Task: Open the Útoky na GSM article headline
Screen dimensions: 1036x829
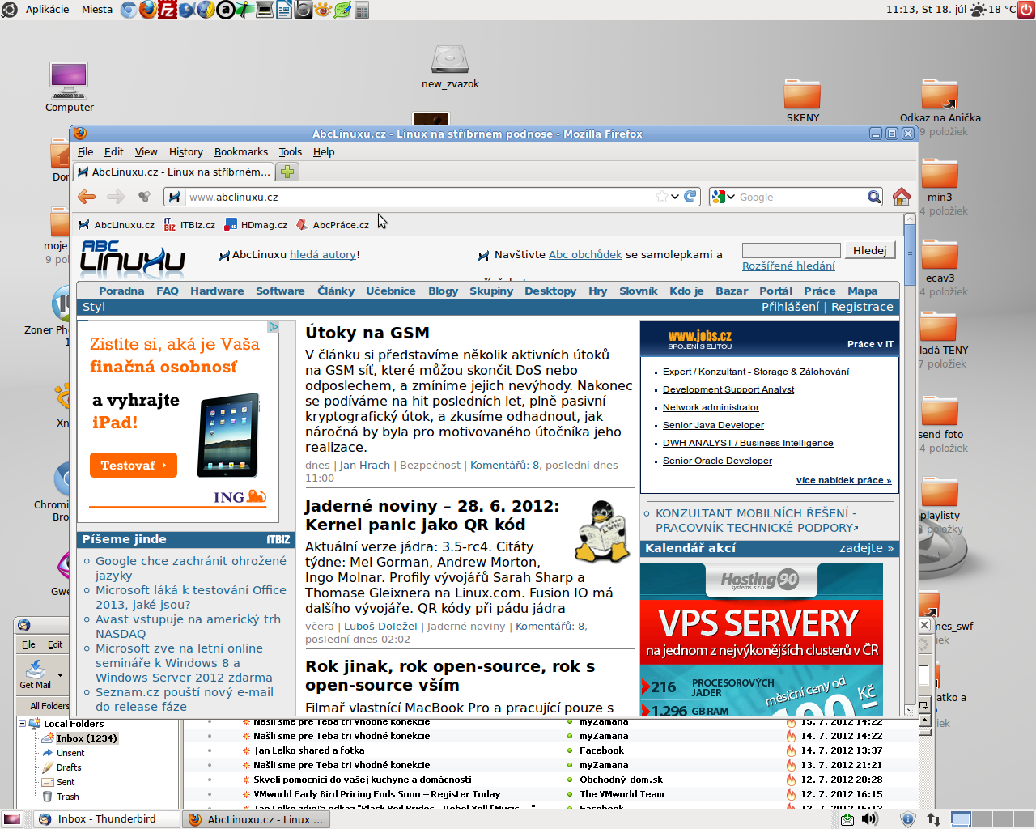Action: tap(367, 333)
